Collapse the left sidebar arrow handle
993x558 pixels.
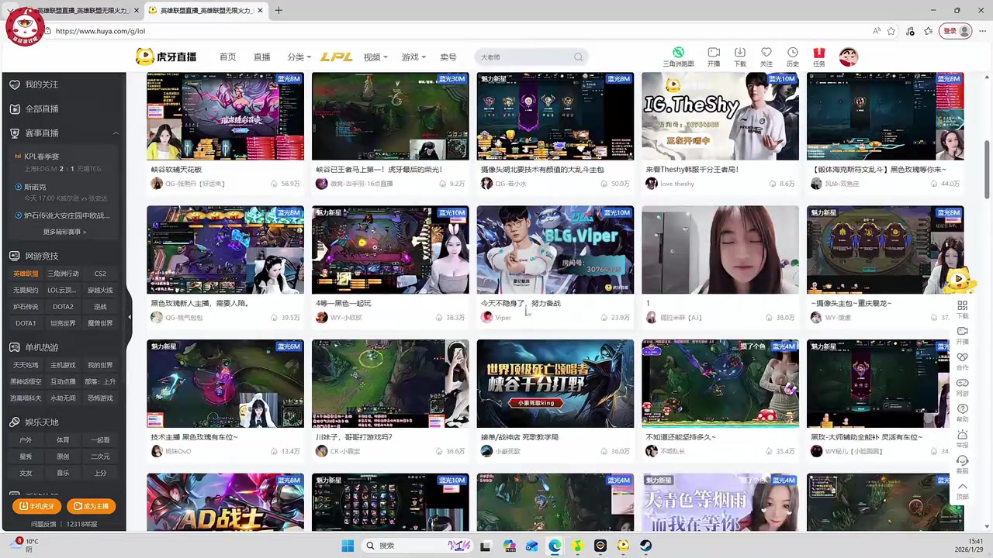(130, 316)
